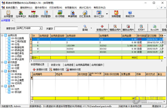Open 合同查询(X) menu

(71, 8)
